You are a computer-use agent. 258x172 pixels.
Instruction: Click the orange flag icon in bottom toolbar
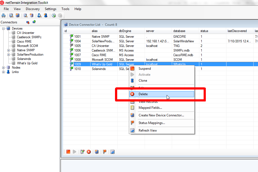point(104,152)
